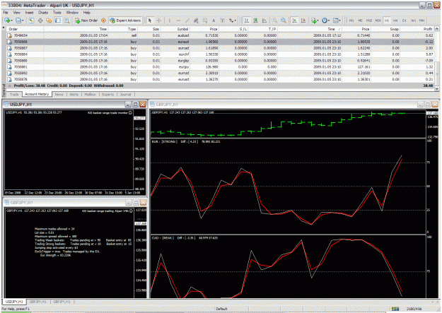Select the Crosshair tool

point(159,20)
